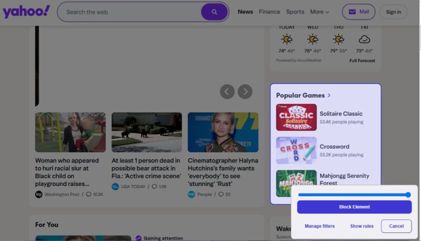Cancel the element blocker dialog
This screenshot has width=421, height=241.
396,226
